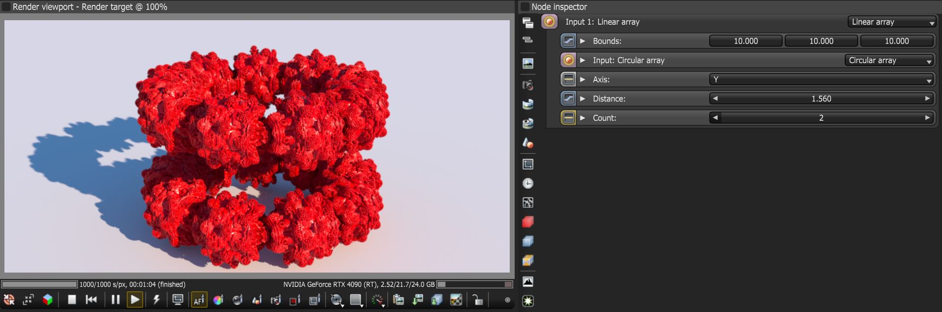Expand the Input: Circular array row
Image resolution: width=942 pixels, height=312 pixels.
point(583,60)
